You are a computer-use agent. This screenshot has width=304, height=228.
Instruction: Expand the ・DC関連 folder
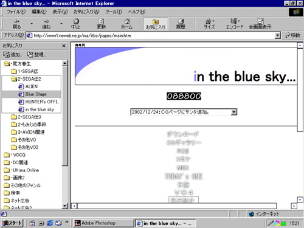point(16,162)
